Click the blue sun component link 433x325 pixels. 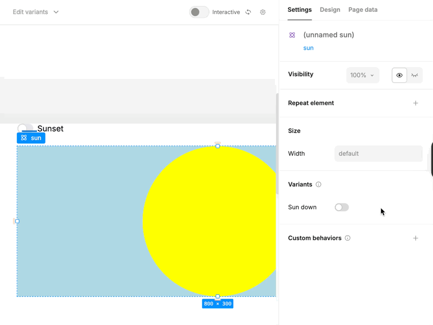tap(308, 48)
